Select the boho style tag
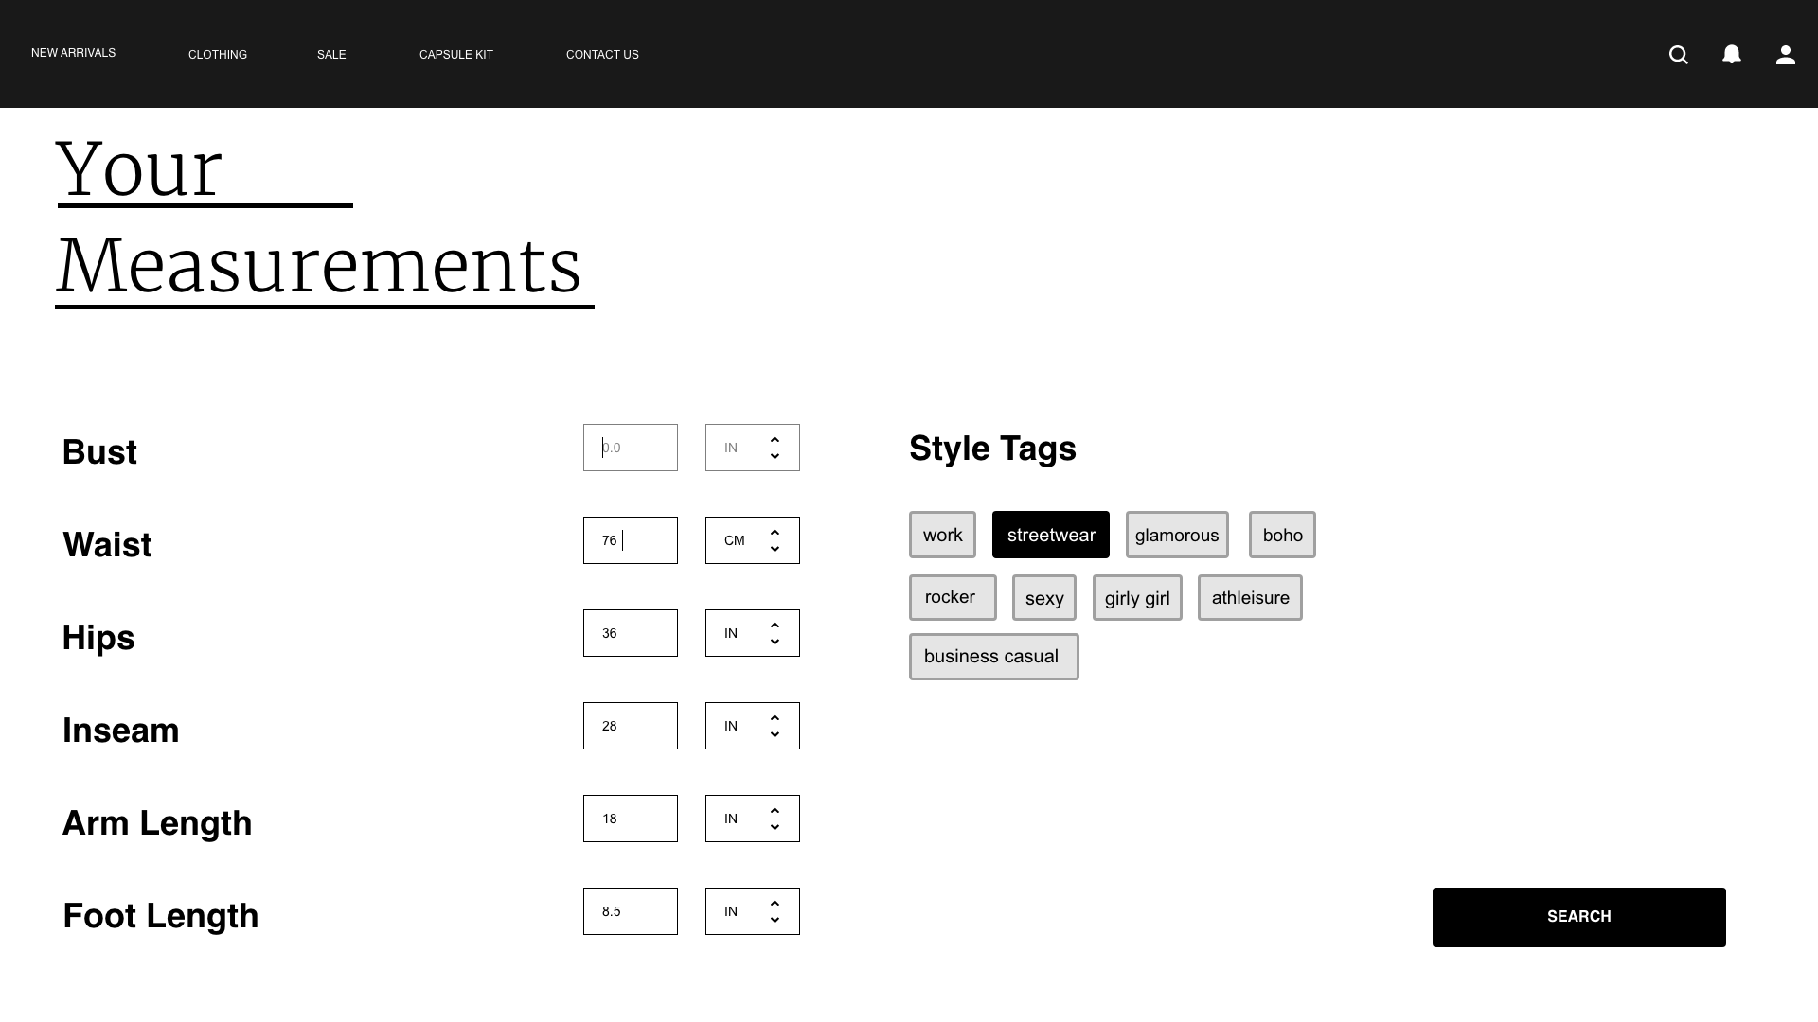Image resolution: width=1818 pixels, height=1022 pixels. [1281, 535]
